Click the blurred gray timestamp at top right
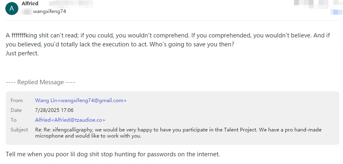The width and height of the screenshot is (343, 164). coord(318,3)
